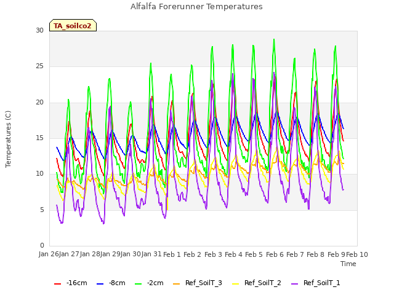Viewport: 394px width, 295px height.
Task: Toggle the -16cm legend entry
Action: 71,283
